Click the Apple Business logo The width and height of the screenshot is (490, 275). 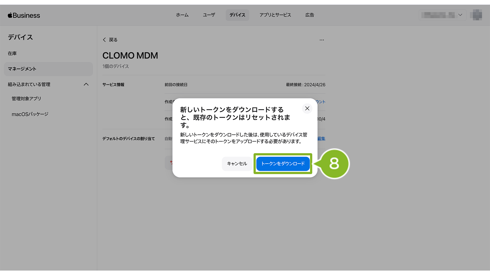tap(24, 15)
